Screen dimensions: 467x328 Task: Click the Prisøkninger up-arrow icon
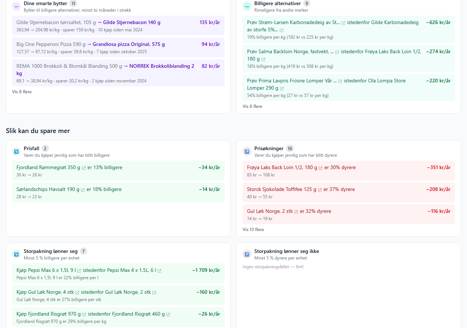[247, 151]
